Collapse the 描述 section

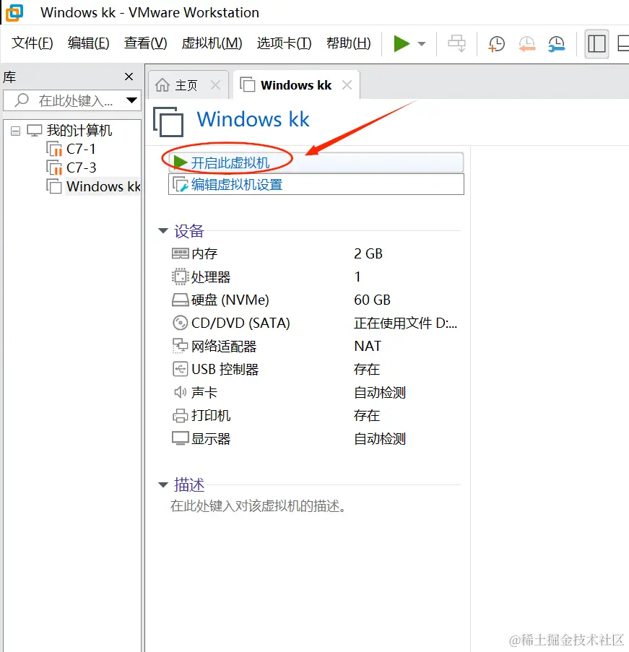tap(162, 484)
